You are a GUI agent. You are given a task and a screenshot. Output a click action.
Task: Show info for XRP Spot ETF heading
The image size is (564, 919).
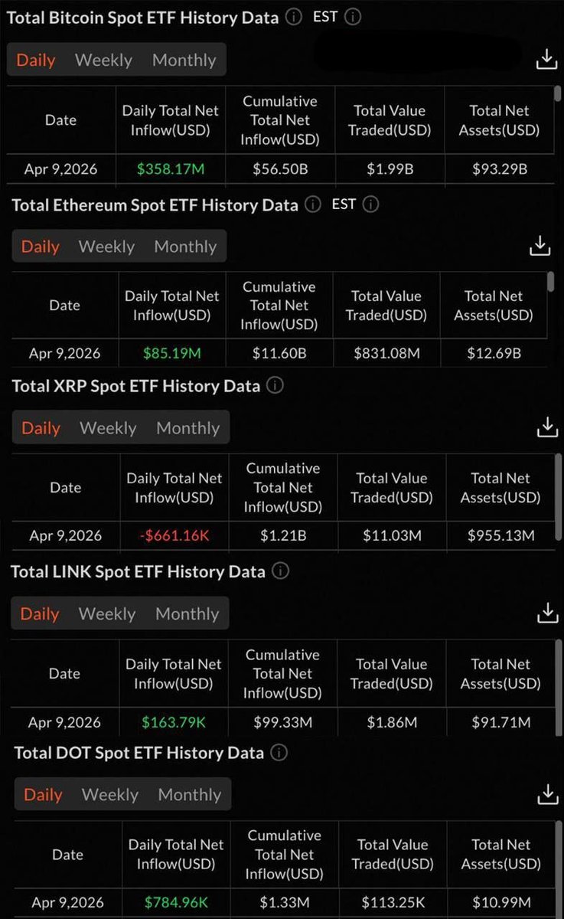[275, 385]
